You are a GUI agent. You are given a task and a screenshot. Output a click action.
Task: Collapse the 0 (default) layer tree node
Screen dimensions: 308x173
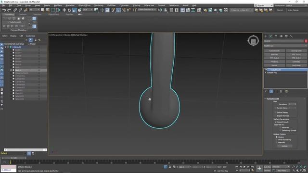(5, 47)
